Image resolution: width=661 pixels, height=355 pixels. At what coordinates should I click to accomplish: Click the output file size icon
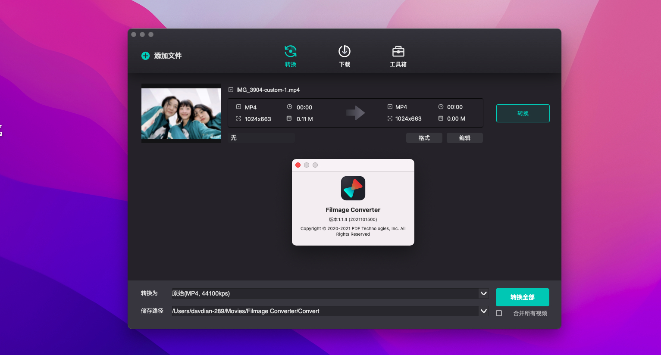(441, 118)
